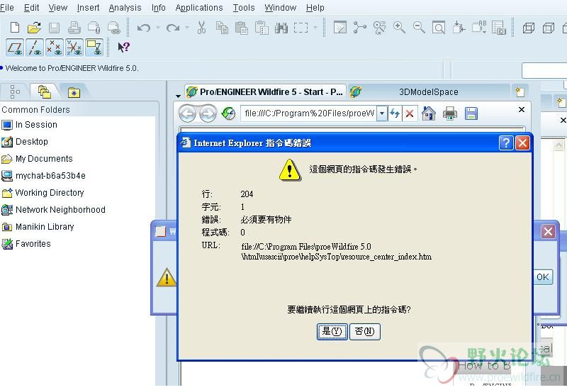Click the Undo arrow

pyautogui.click(x=144, y=28)
